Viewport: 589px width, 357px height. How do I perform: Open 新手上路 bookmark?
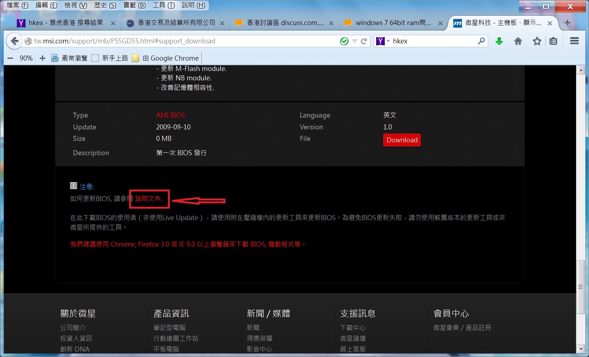coord(110,58)
